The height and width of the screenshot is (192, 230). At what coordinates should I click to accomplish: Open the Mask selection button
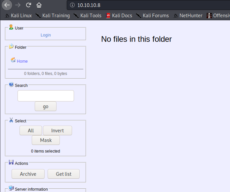pyautogui.click(x=46, y=140)
